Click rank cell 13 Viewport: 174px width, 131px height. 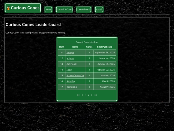click(62, 64)
